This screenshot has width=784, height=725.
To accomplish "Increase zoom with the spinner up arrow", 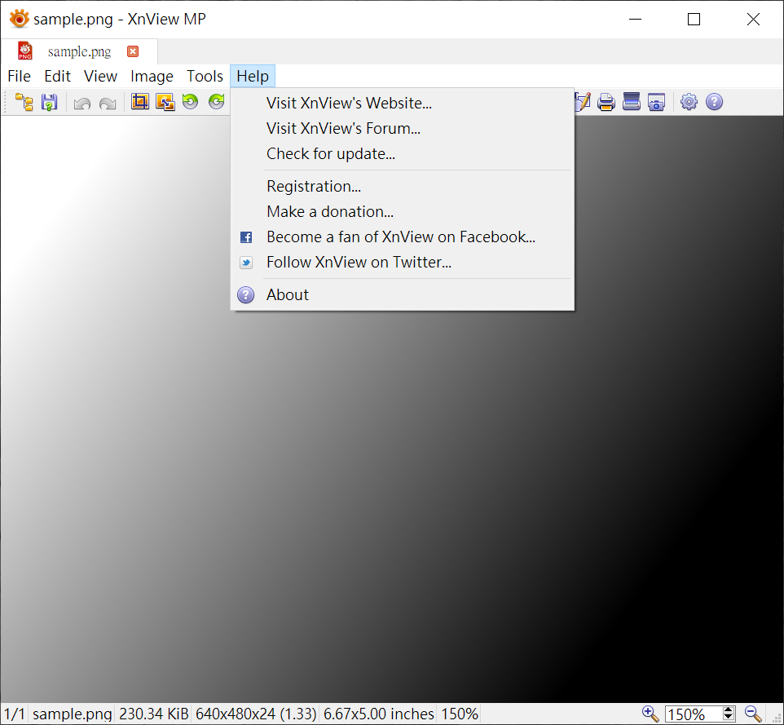I will [x=729, y=710].
